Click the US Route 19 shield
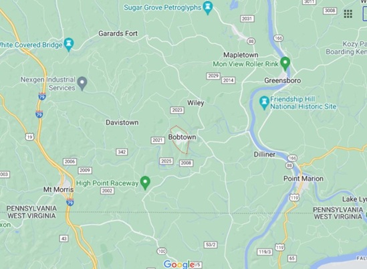This screenshot has height=269, width=367. click(x=29, y=137)
